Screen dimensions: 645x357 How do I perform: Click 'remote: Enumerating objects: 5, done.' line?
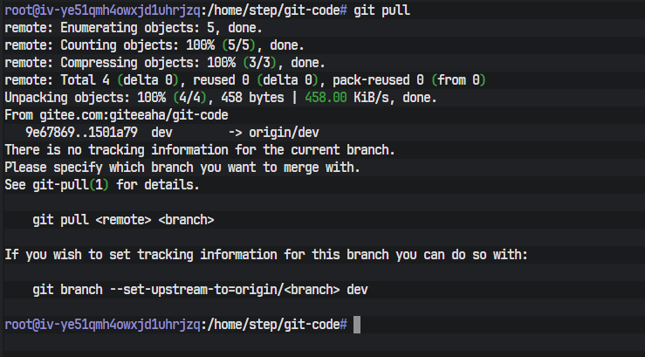(134, 28)
